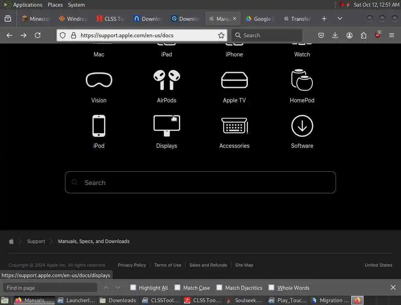Screen dimensions: 401x305
Task: Open the Site Map link
Action: tap(244, 265)
